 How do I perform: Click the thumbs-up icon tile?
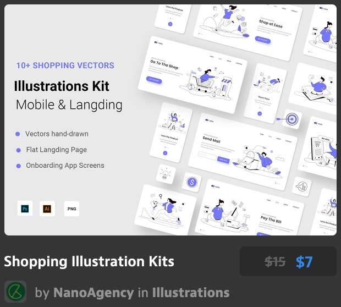click(301, 186)
